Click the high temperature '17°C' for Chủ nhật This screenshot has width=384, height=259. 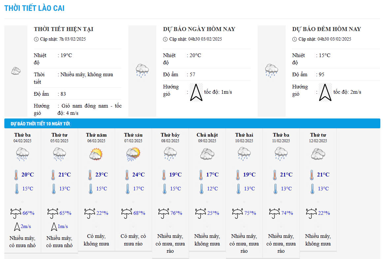(212, 175)
